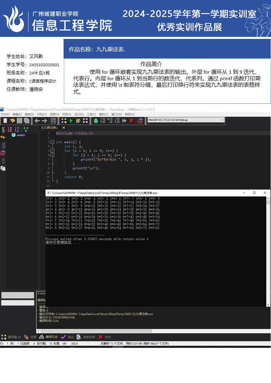Open the 工具[T] menu
The width and height of the screenshot is (271, 383).
(x=91, y=114)
